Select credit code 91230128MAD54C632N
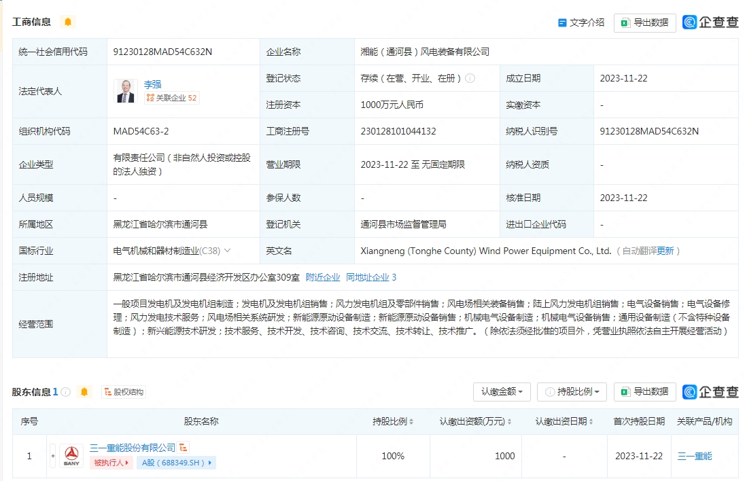The image size is (745, 481). pyautogui.click(x=162, y=52)
